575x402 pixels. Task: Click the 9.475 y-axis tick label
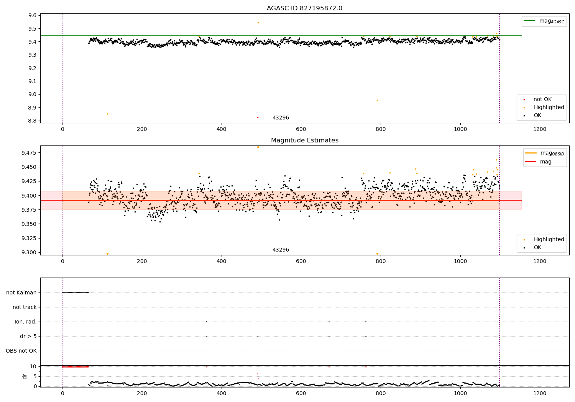click(x=29, y=153)
